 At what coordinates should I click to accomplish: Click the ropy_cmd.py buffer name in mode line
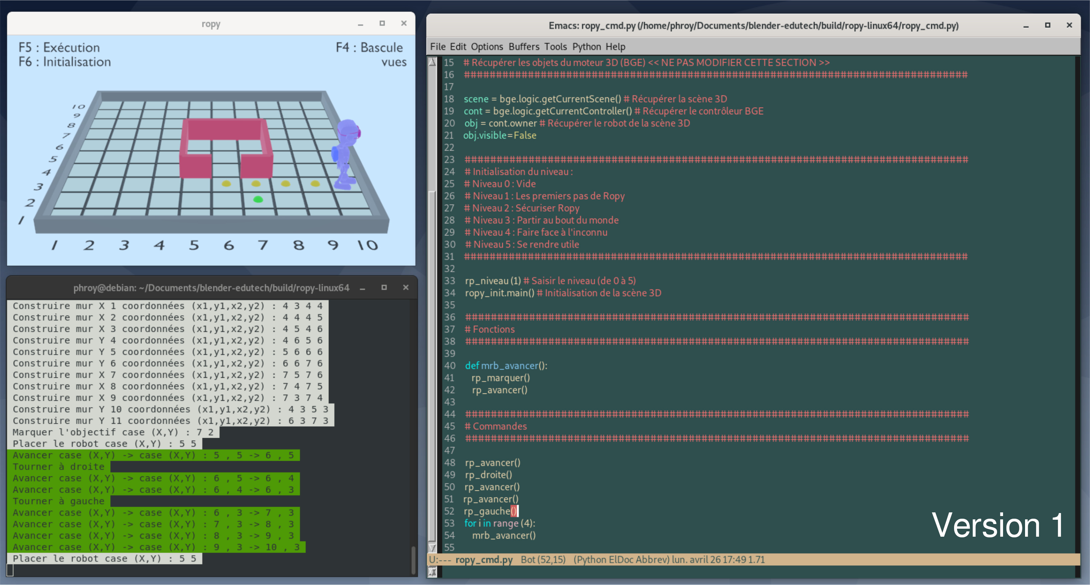(x=484, y=560)
